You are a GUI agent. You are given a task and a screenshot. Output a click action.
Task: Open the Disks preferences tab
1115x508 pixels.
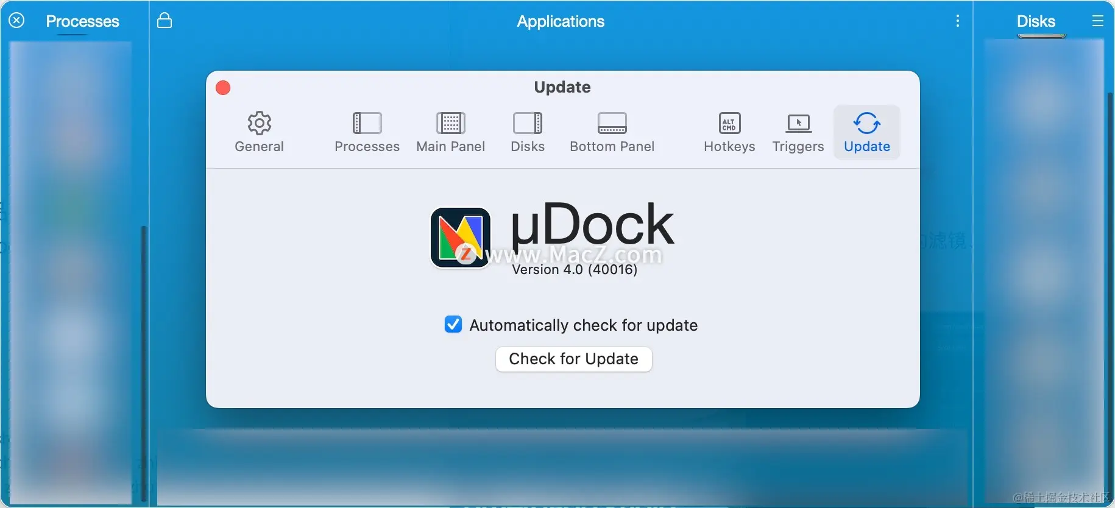point(528,132)
